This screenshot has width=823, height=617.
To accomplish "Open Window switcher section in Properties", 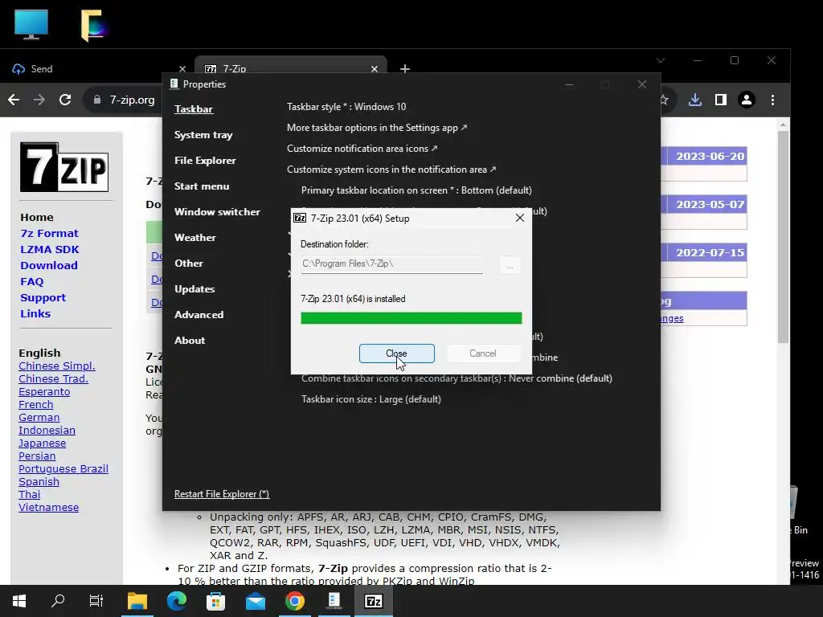I will tap(217, 212).
